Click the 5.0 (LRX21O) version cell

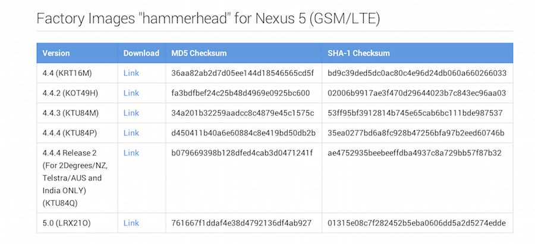click(65, 223)
